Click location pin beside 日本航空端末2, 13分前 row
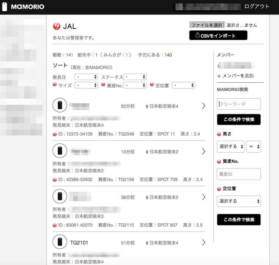Image resolution: width=279 pixels, height=265 pixels. [147, 152]
